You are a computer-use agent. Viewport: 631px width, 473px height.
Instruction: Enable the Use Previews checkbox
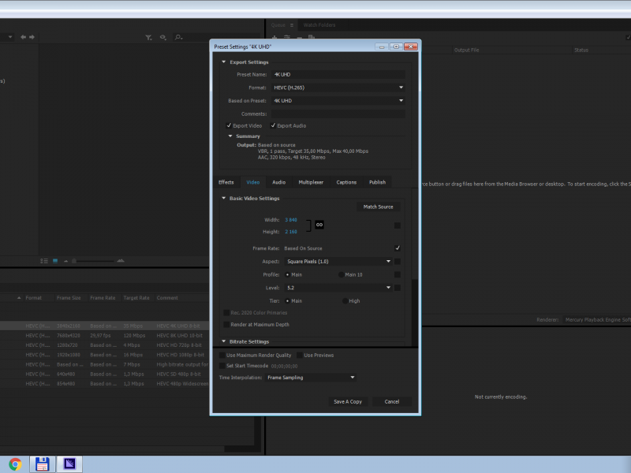[300, 356]
